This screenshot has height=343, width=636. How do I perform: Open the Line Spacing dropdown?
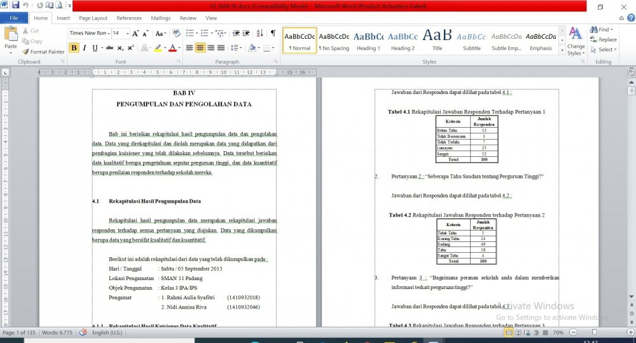click(x=236, y=48)
